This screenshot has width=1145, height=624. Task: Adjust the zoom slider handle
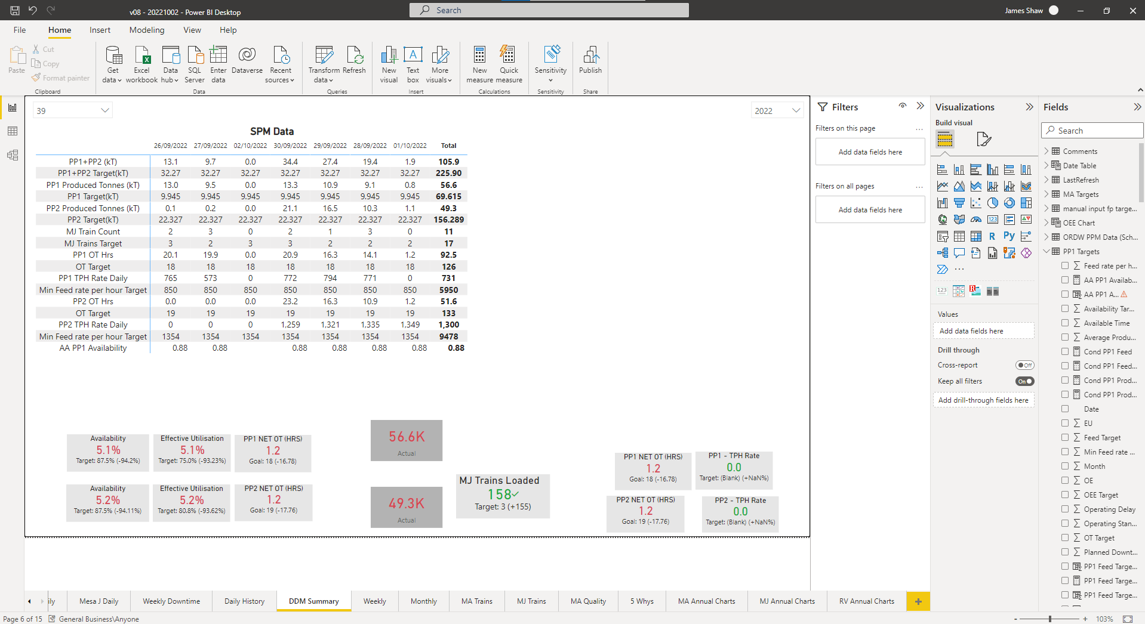pos(1050,619)
